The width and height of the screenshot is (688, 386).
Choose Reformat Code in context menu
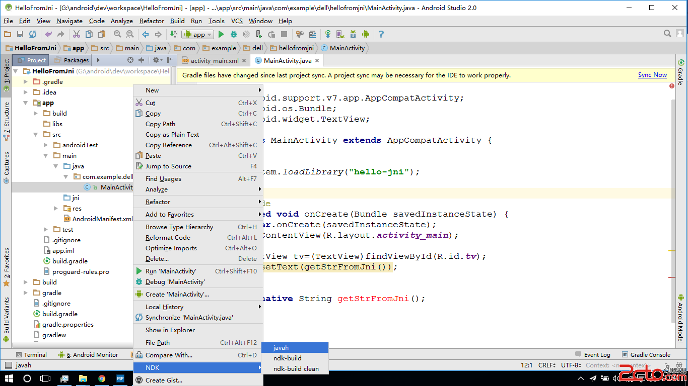[x=198, y=237]
